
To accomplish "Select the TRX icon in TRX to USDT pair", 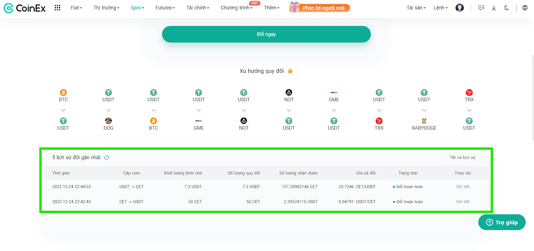I will coord(469,92).
